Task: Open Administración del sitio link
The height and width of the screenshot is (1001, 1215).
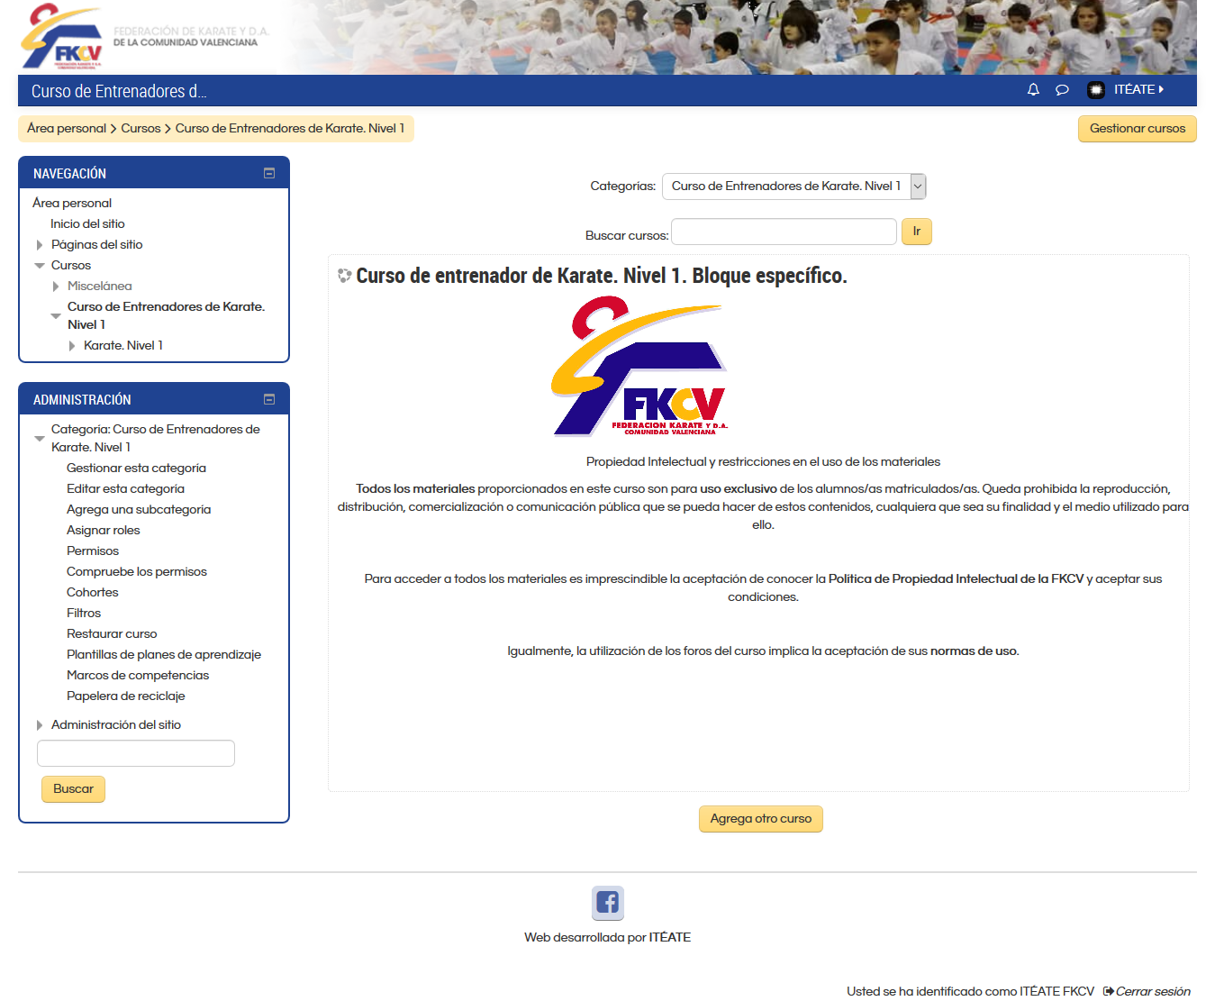Action: (116, 725)
